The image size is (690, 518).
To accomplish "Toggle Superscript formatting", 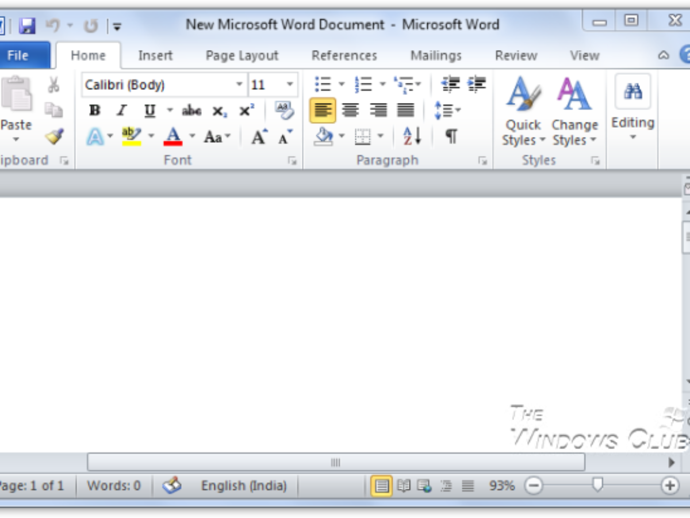I will [x=247, y=111].
